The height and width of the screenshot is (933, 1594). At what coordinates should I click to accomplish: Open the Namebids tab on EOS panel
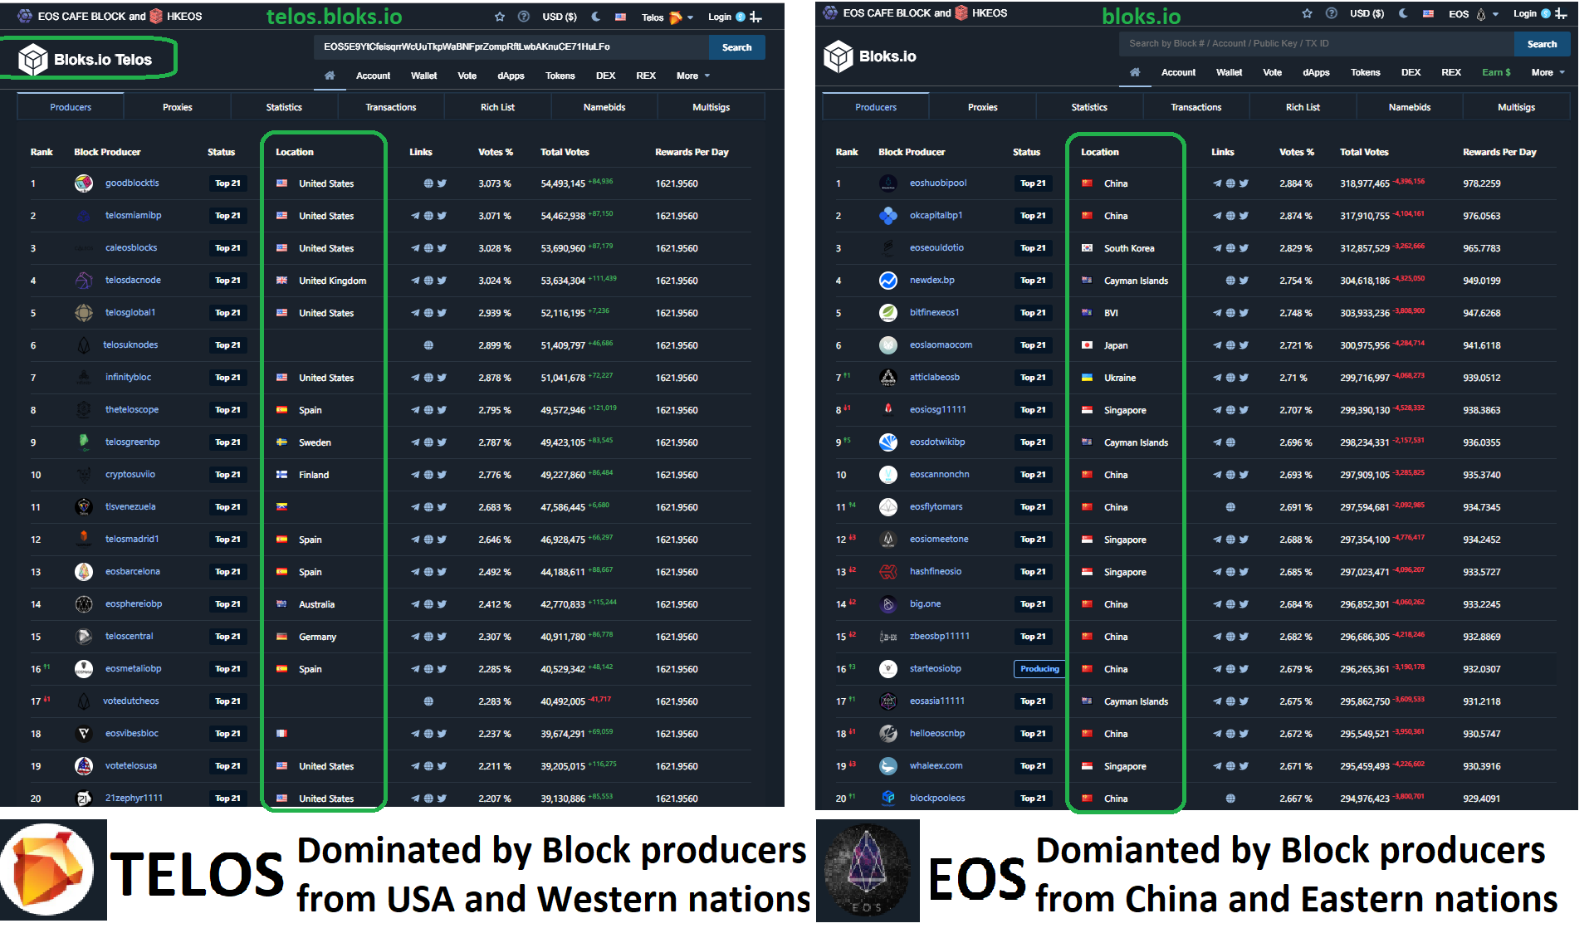click(1409, 107)
